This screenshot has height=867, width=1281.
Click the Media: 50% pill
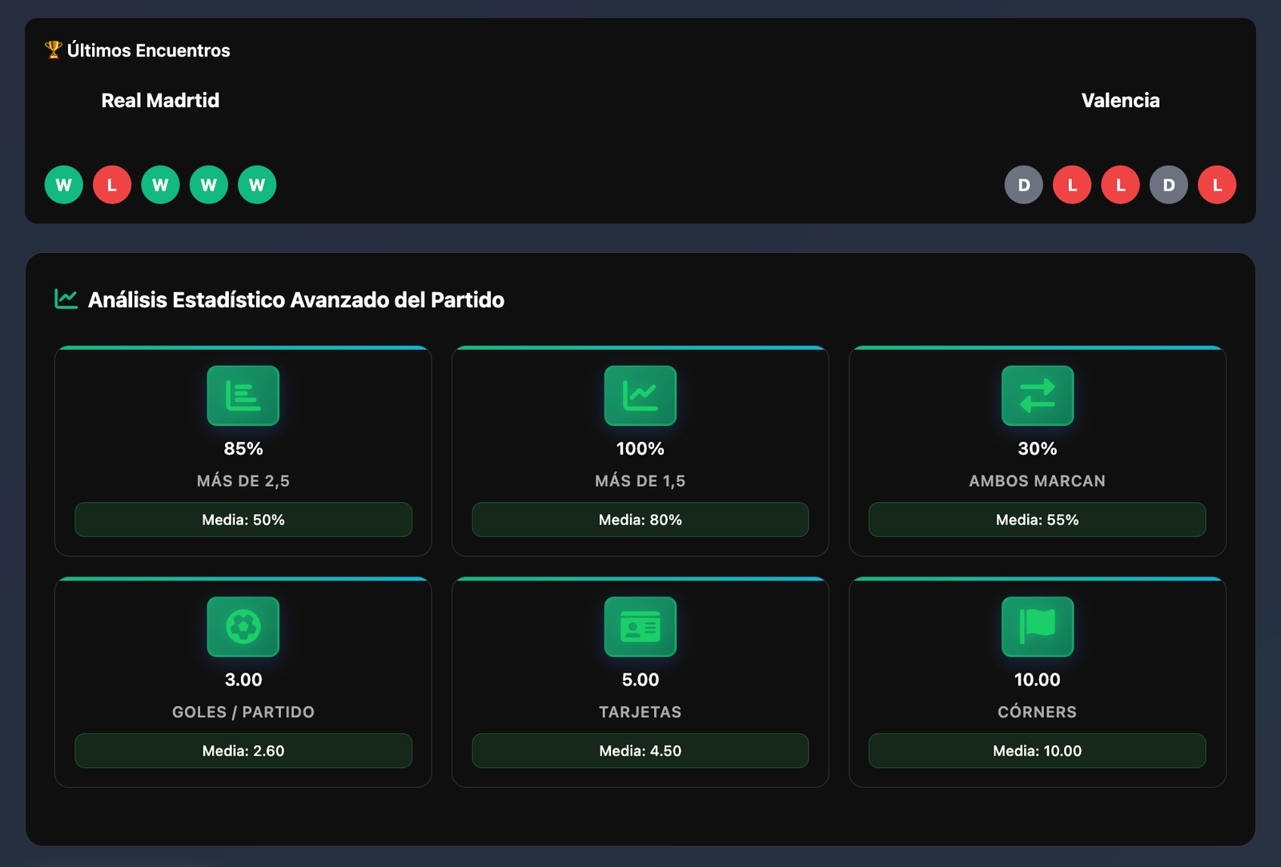click(243, 520)
